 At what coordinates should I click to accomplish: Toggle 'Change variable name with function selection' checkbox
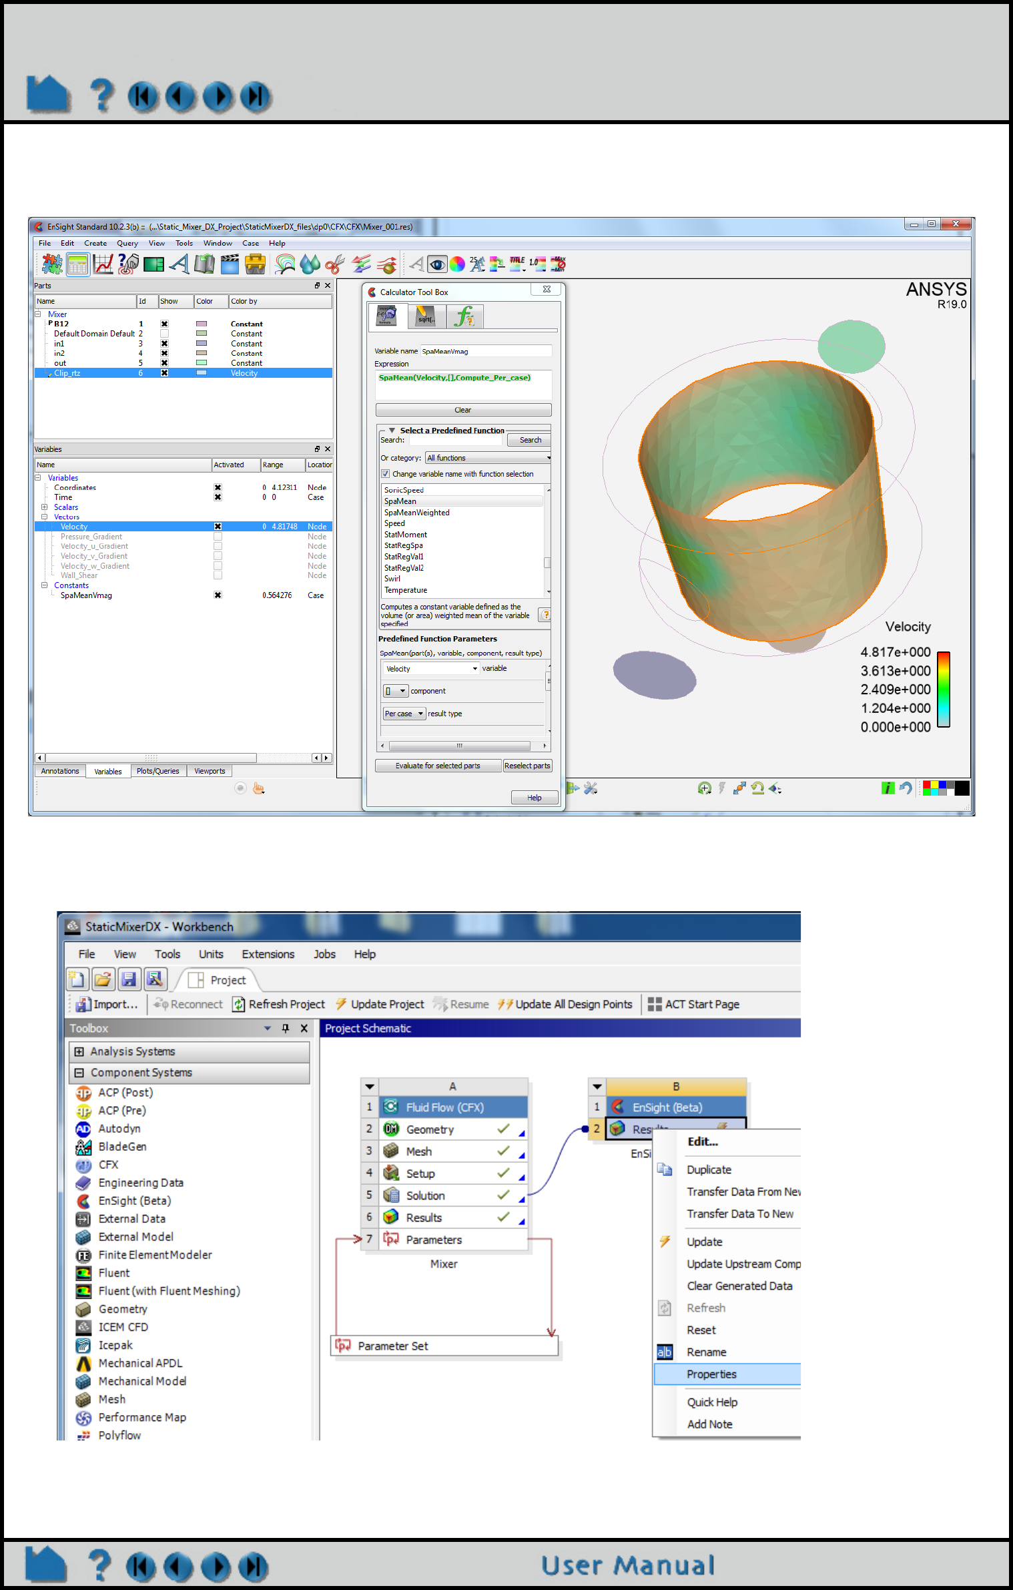(x=386, y=474)
